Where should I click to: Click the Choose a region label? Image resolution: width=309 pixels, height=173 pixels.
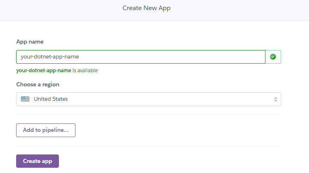pos(38,84)
